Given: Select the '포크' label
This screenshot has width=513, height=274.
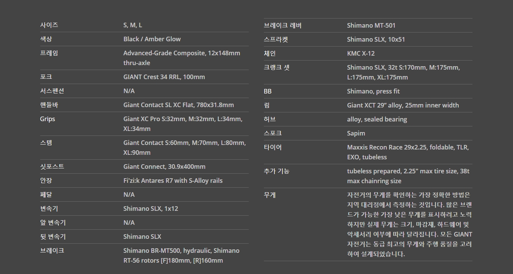Looking at the screenshot, I should (46, 77).
